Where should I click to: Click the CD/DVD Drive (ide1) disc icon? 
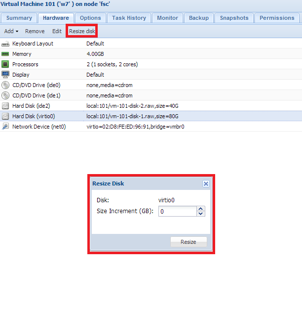5,95
